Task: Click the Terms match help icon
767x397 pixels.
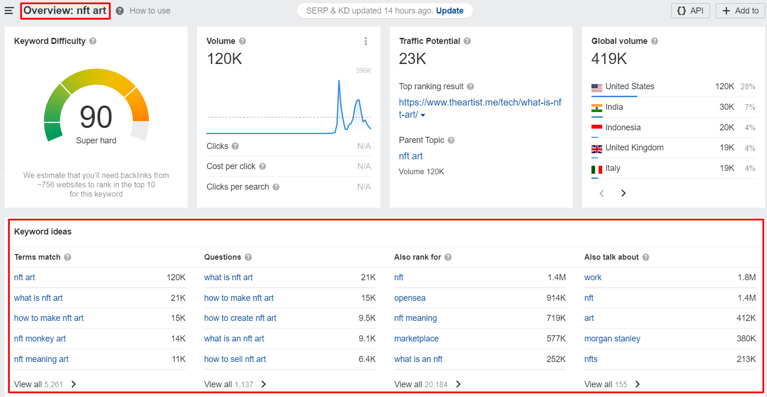Action: click(68, 257)
